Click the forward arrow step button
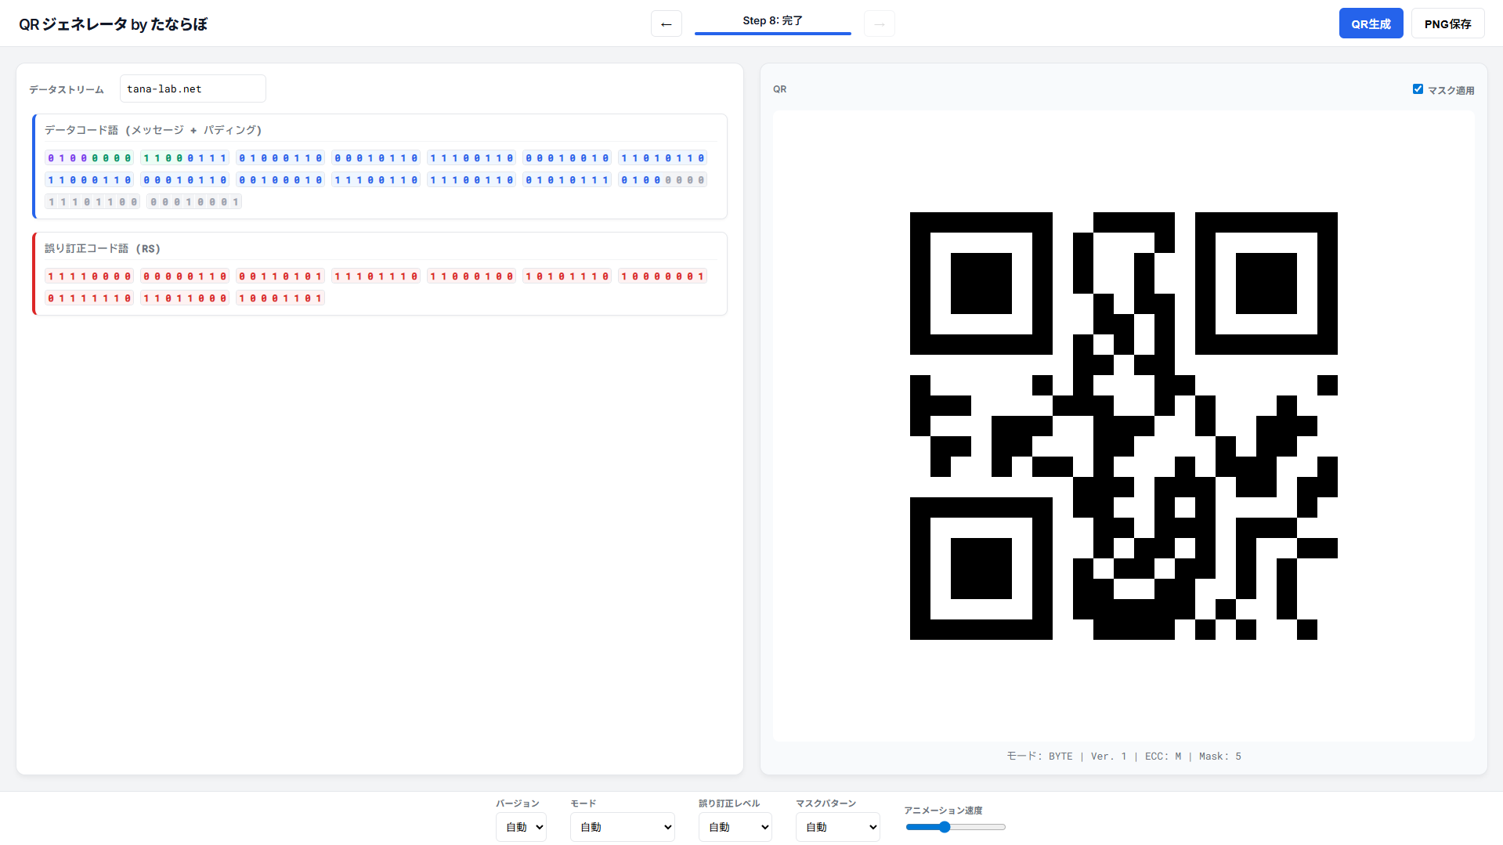The width and height of the screenshot is (1503, 845). click(x=879, y=24)
